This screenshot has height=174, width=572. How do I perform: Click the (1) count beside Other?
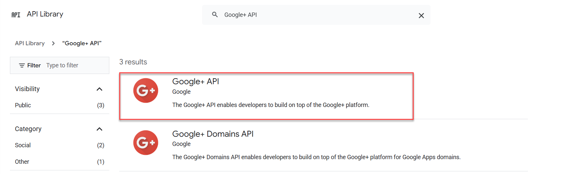pos(101,162)
